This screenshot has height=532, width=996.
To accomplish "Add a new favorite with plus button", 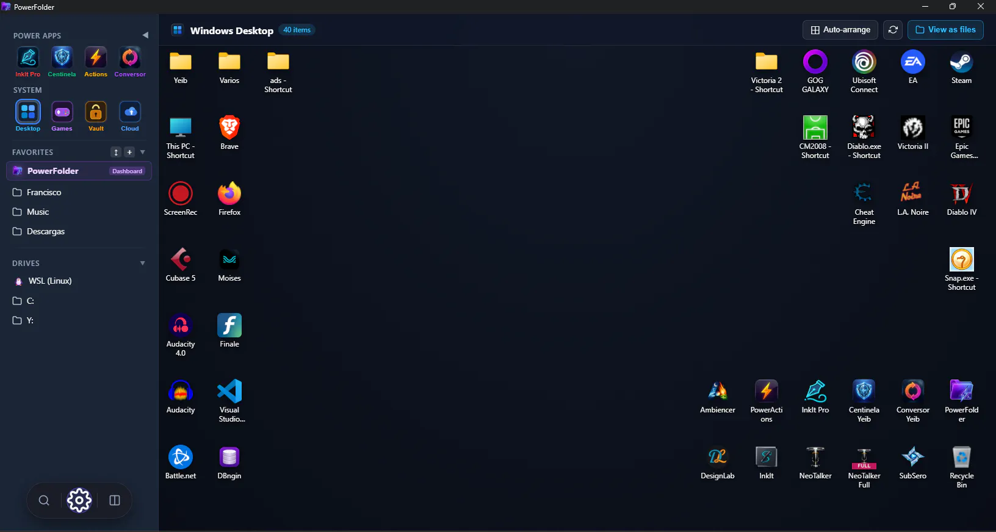I will [129, 152].
